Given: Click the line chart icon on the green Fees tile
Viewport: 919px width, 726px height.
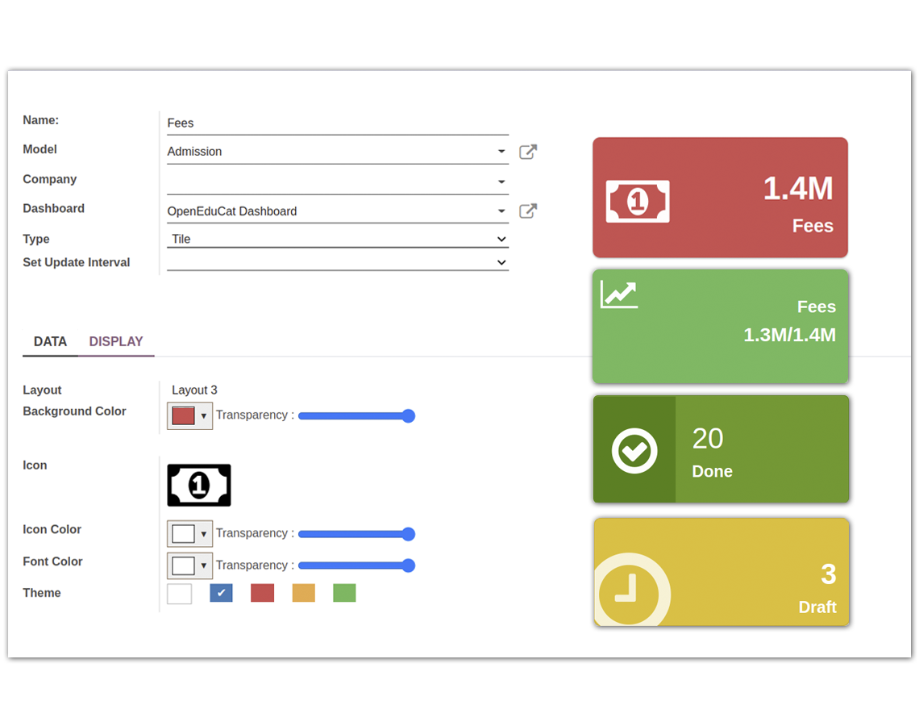Looking at the screenshot, I should tap(618, 294).
